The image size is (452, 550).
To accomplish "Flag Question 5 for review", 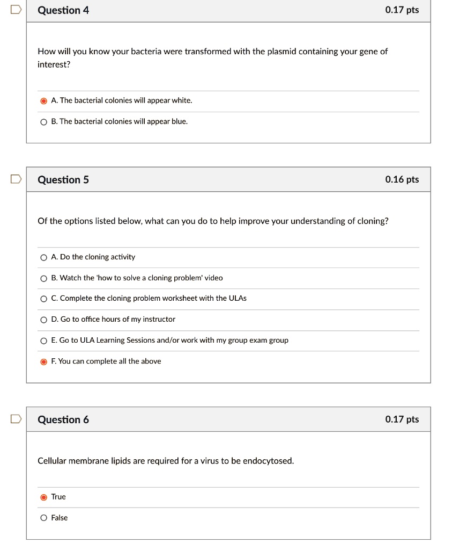I will coord(16,179).
